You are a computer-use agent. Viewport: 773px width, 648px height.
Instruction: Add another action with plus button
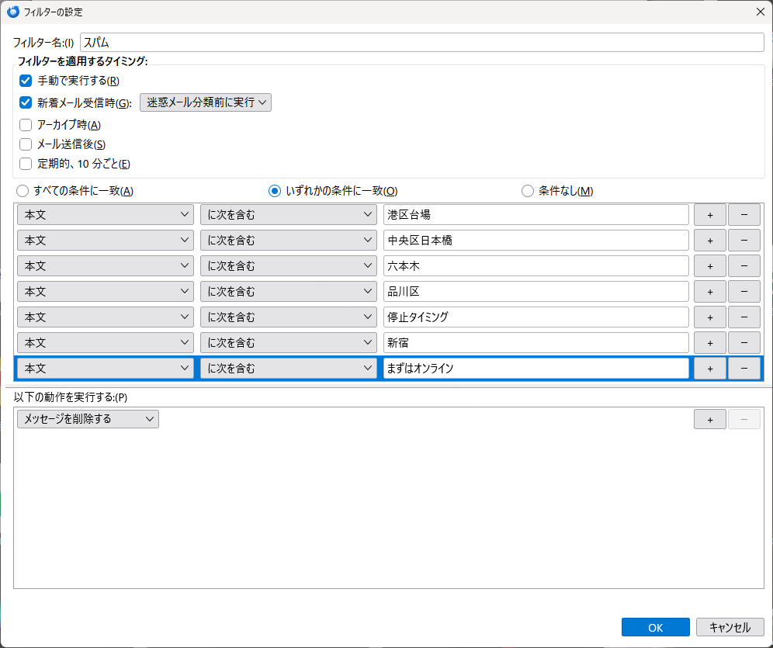pyautogui.click(x=710, y=420)
